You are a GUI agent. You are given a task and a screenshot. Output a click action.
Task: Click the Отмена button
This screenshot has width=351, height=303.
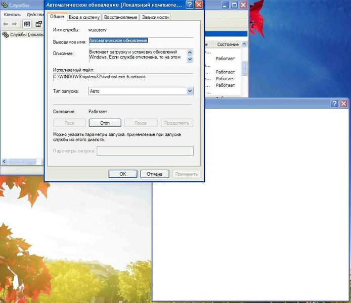(154, 174)
